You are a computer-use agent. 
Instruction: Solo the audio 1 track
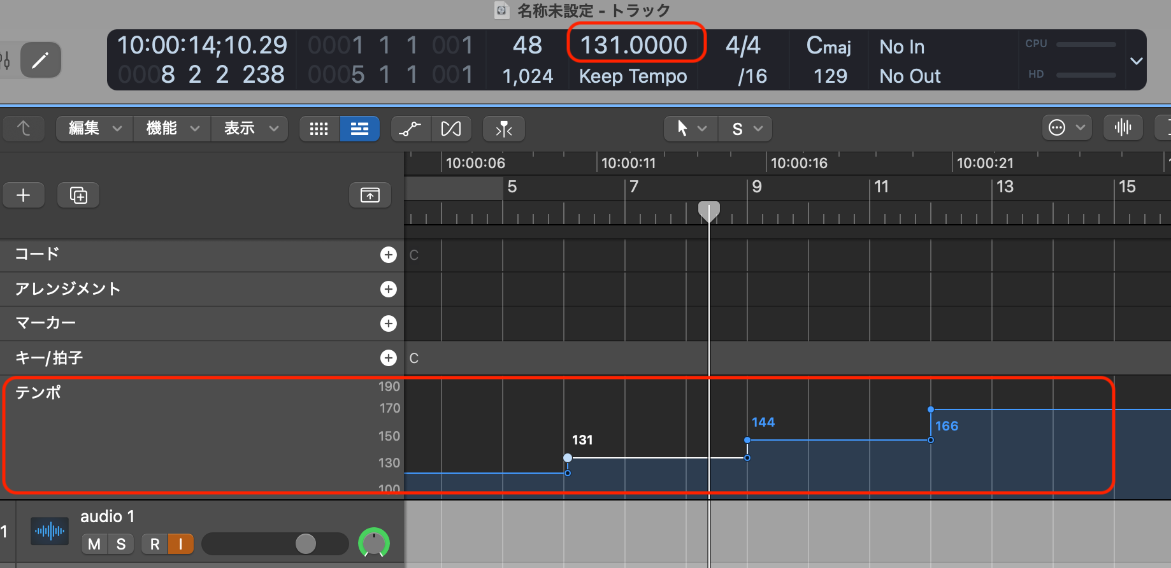(x=121, y=544)
